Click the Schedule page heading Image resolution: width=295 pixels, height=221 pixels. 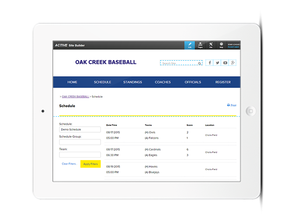click(x=67, y=106)
